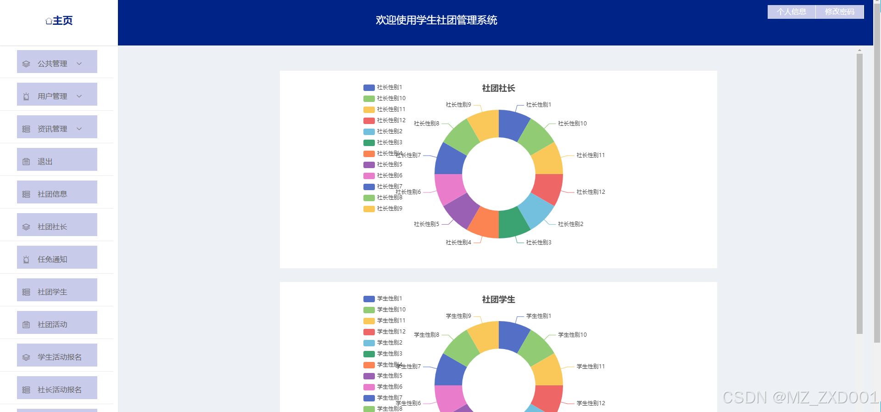Click the 社团社长 chart title

[498, 88]
